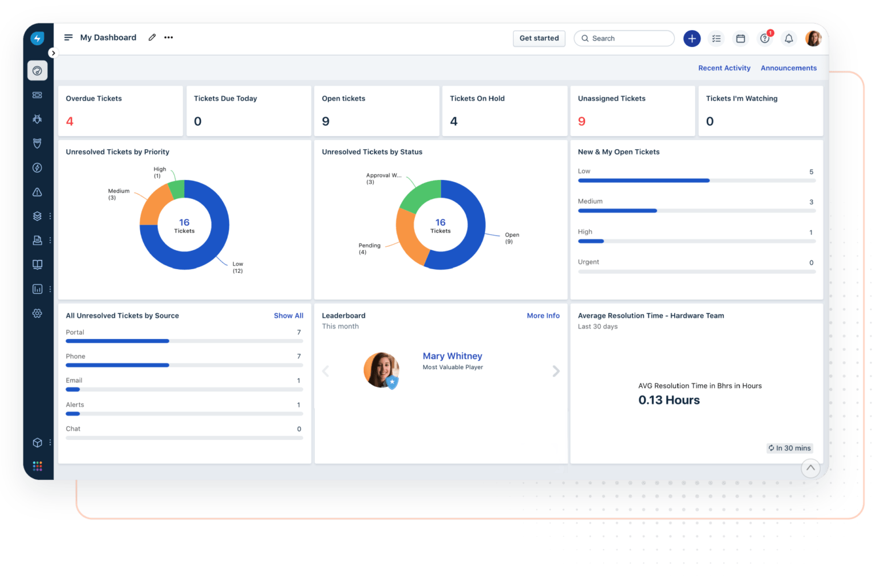
Task: Open the Admin settings gear in sidebar
Action: pyautogui.click(x=37, y=313)
